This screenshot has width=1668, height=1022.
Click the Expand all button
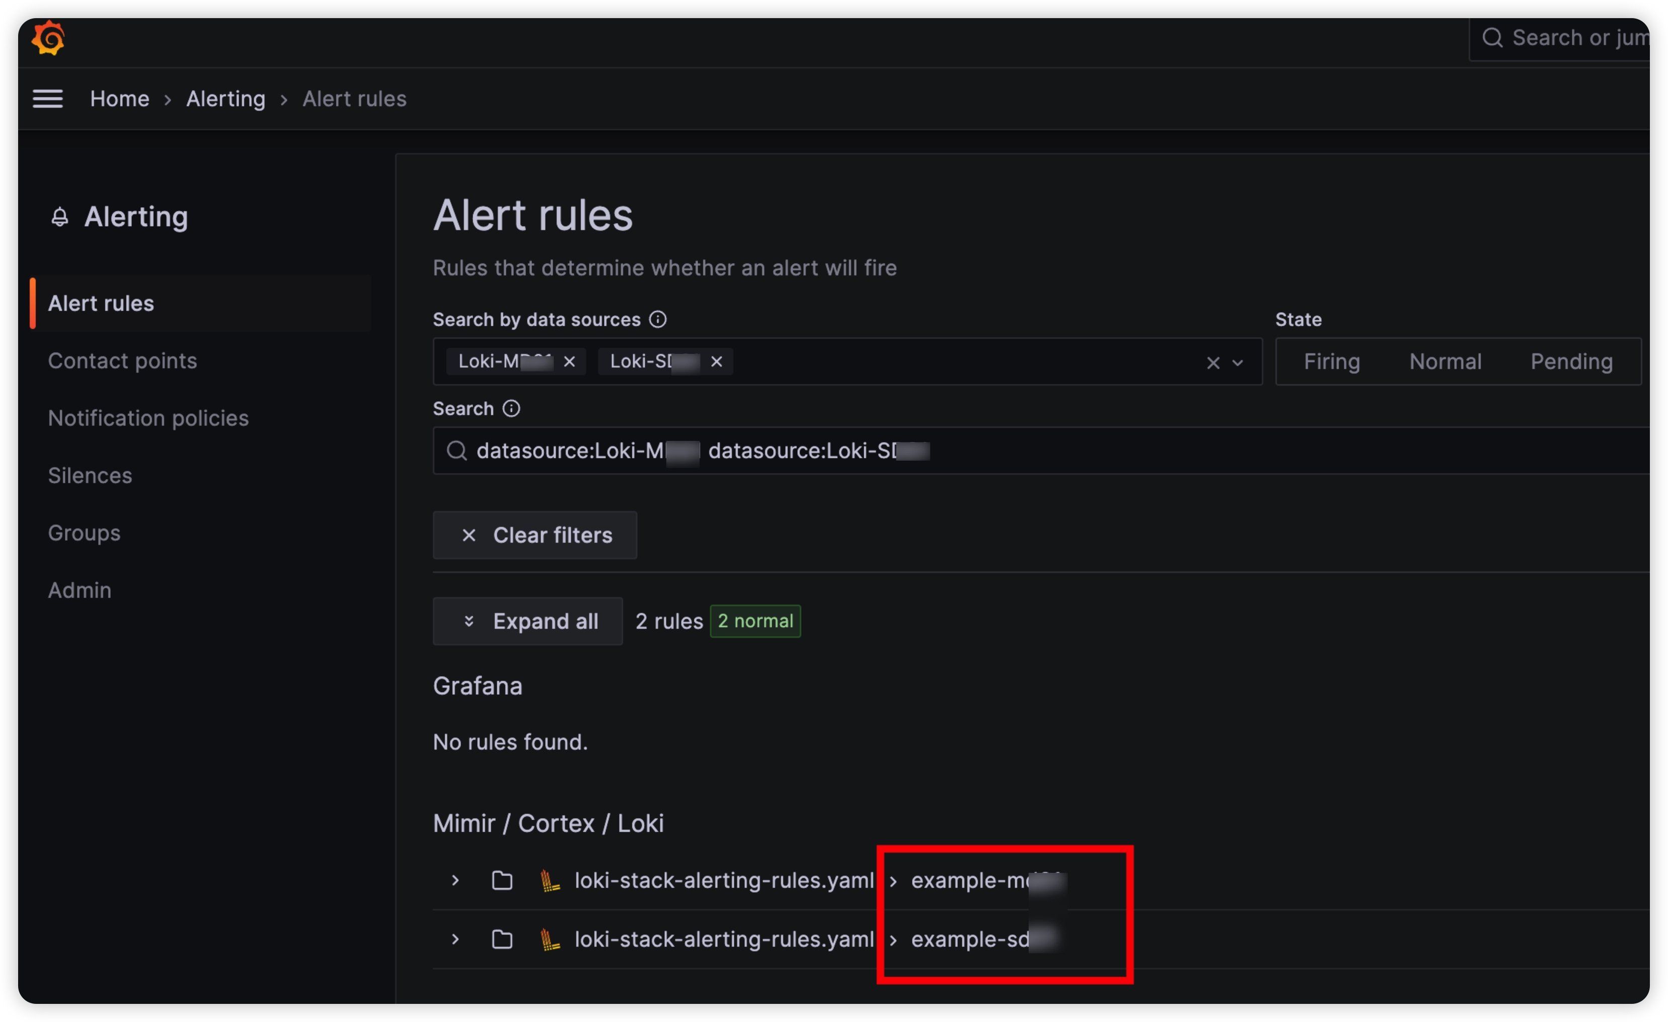[527, 621]
